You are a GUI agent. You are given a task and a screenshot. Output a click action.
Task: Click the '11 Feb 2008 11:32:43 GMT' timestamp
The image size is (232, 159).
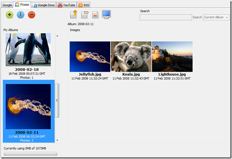[x=131, y=78]
